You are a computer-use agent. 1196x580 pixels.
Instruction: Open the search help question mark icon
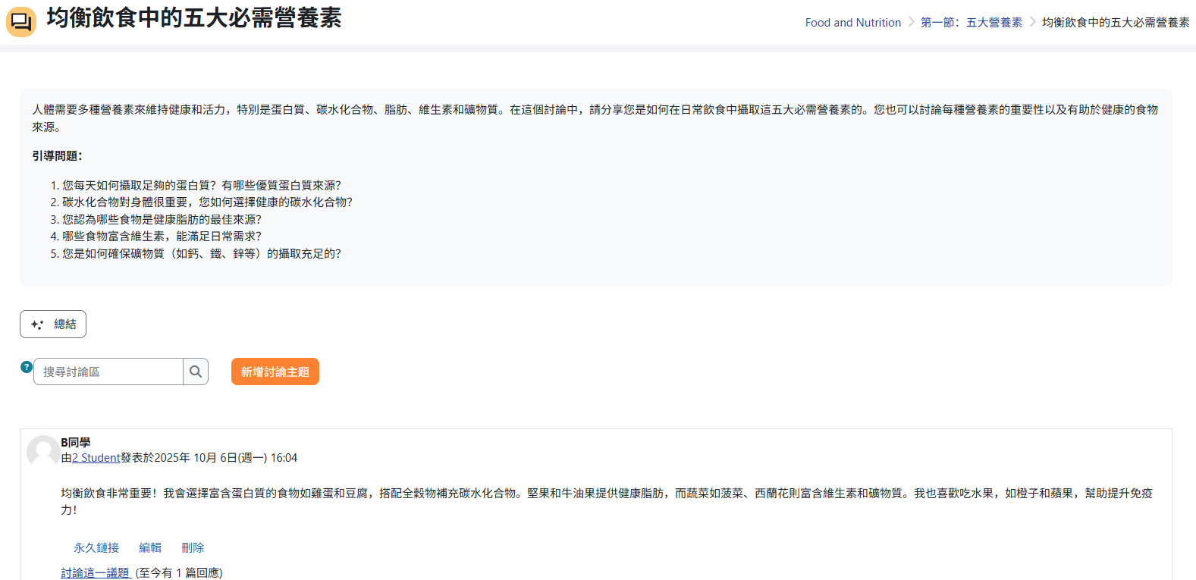coord(27,367)
